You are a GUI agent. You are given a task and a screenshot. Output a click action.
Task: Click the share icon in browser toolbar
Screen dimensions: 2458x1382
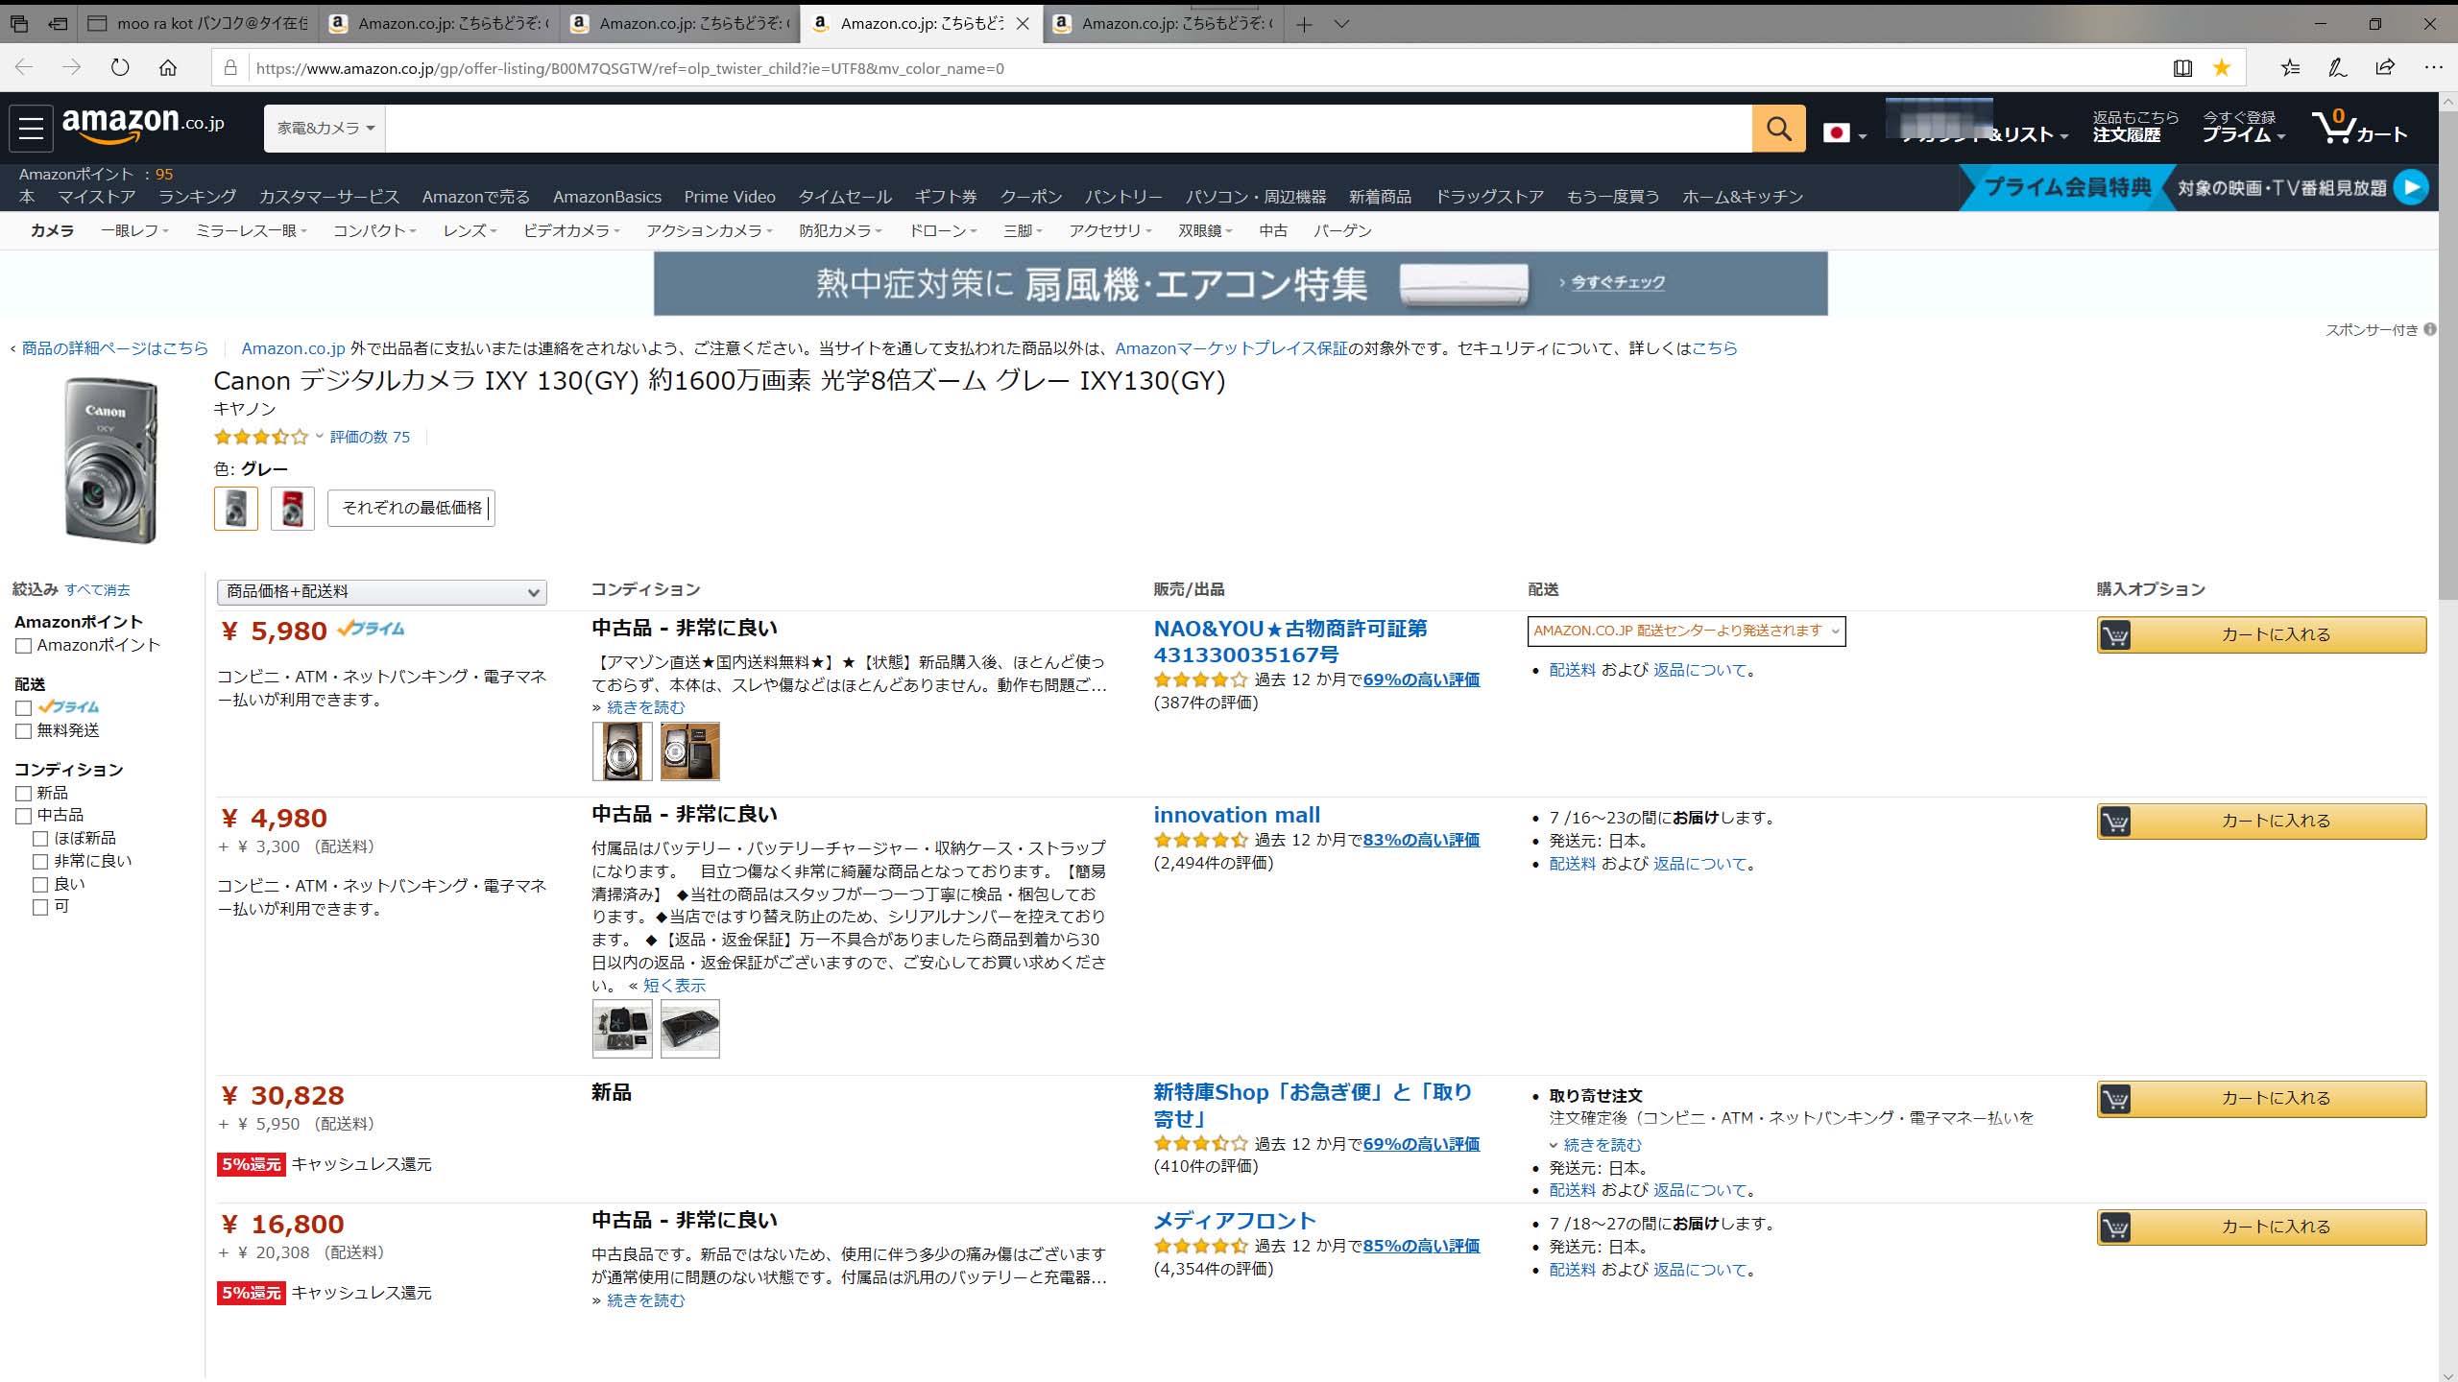[2385, 67]
